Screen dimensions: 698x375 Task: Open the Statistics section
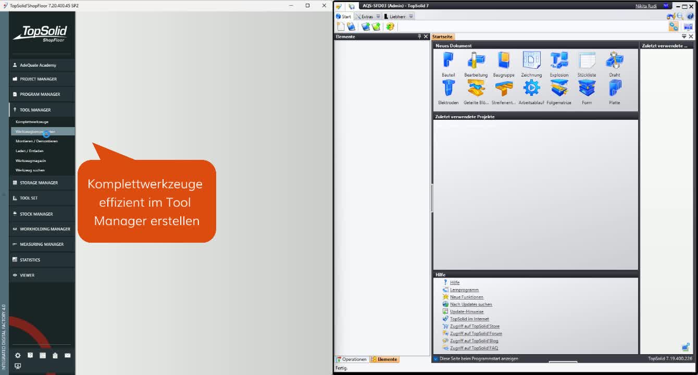click(42, 260)
